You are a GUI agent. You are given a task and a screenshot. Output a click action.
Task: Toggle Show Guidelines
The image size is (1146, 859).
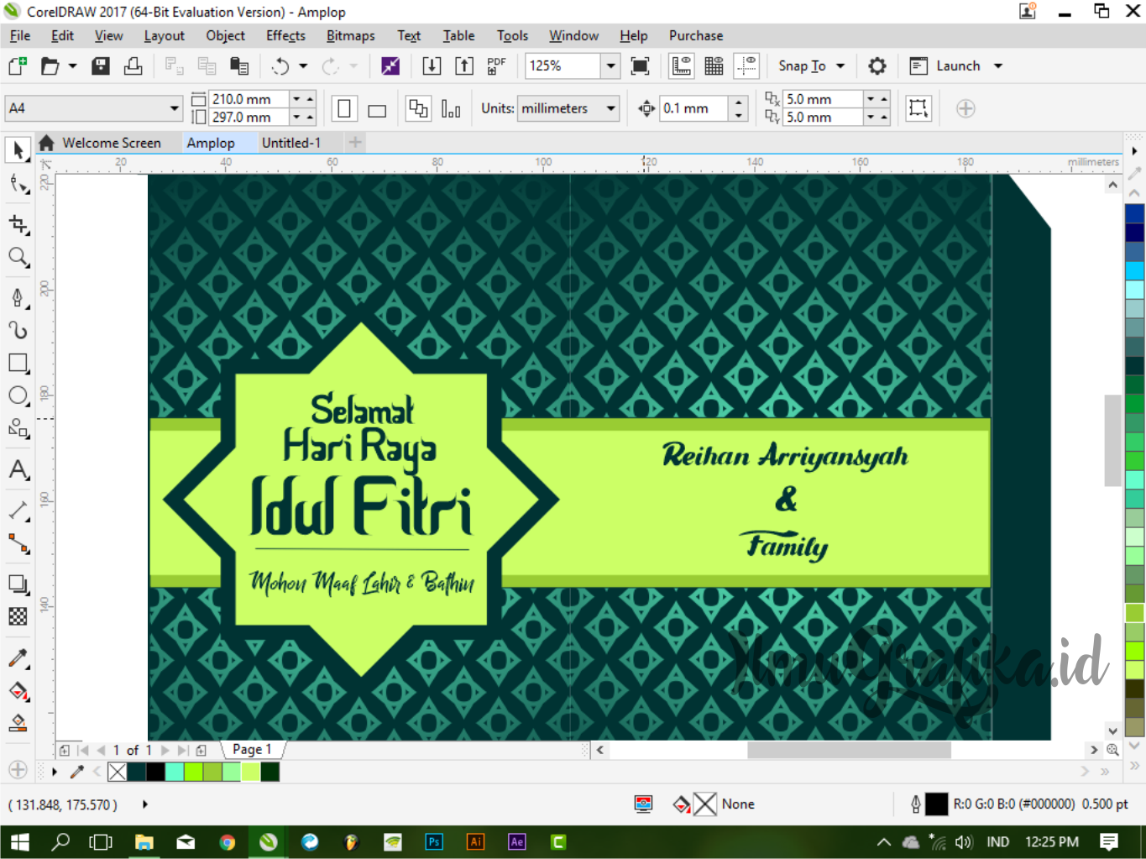[x=746, y=65]
